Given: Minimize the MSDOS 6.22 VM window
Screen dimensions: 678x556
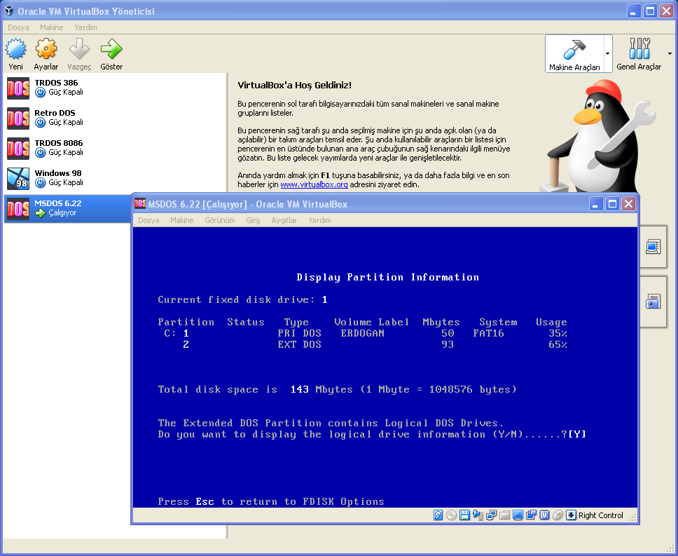Looking at the screenshot, I should click(596, 204).
